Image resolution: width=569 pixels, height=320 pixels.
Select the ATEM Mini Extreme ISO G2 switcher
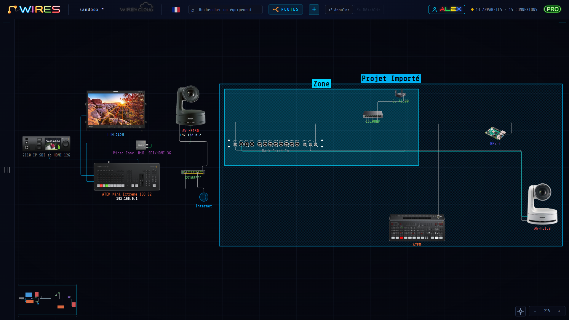(x=127, y=177)
